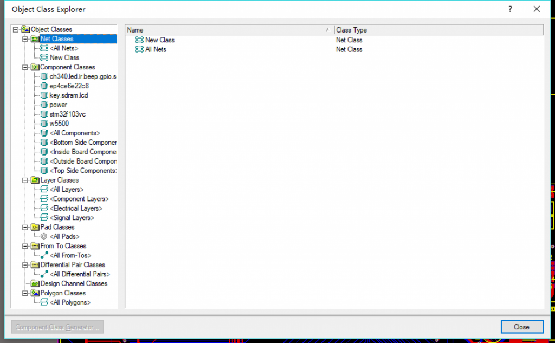
Task: Select the w5500 component class
Action: [59, 124]
